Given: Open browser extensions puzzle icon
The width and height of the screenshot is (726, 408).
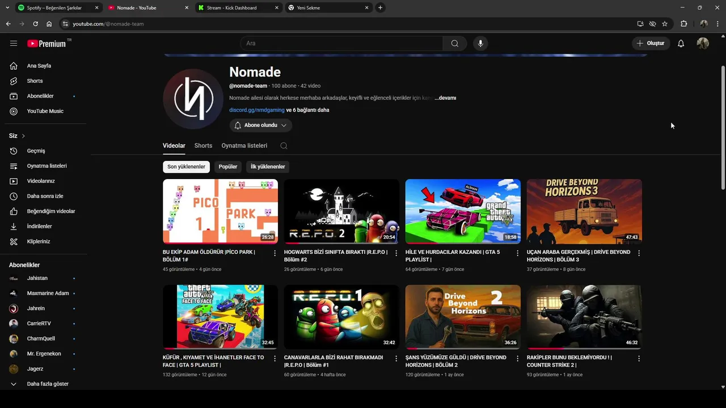Looking at the screenshot, I should [683, 24].
